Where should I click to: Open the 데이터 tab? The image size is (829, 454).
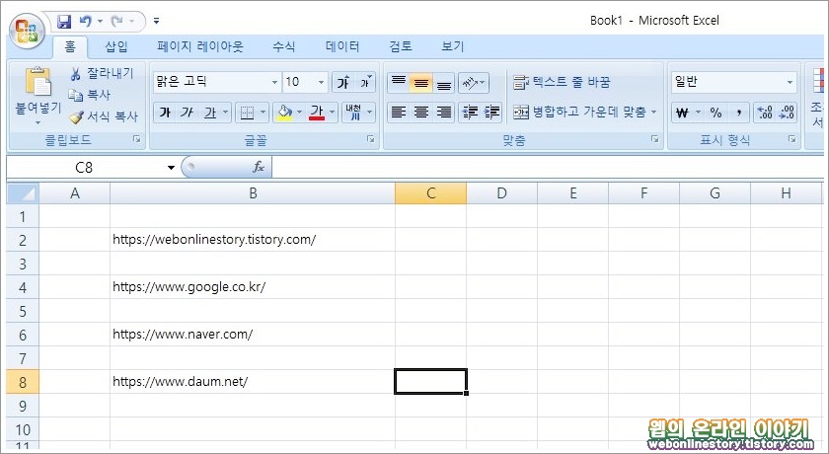[342, 47]
